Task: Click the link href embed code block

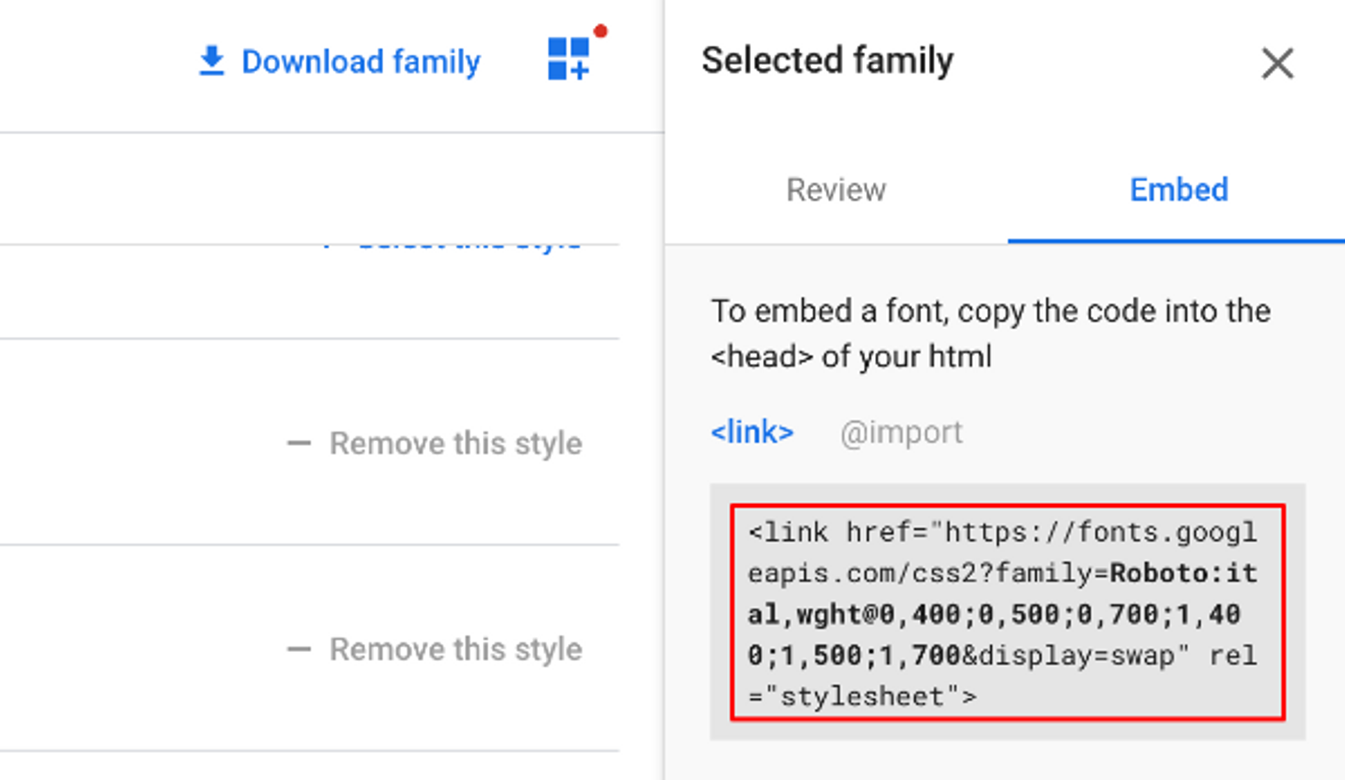Action: pos(1007,613)
